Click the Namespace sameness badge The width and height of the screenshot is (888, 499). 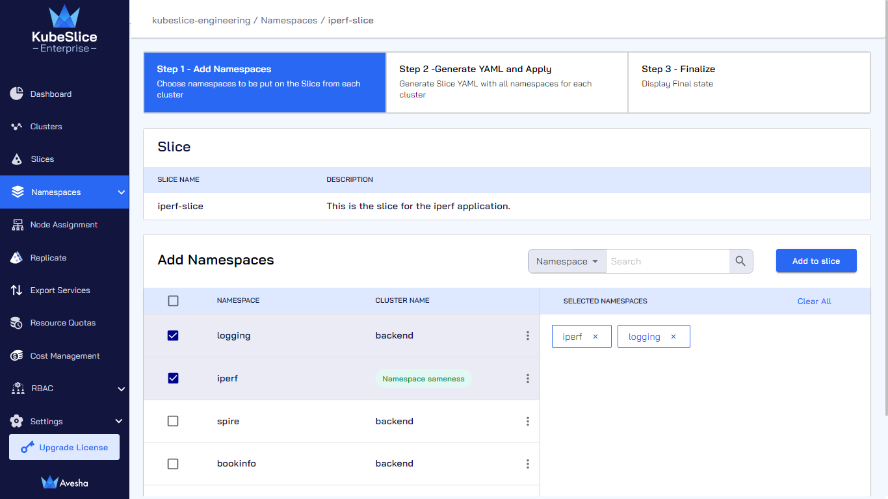point(423,379)
